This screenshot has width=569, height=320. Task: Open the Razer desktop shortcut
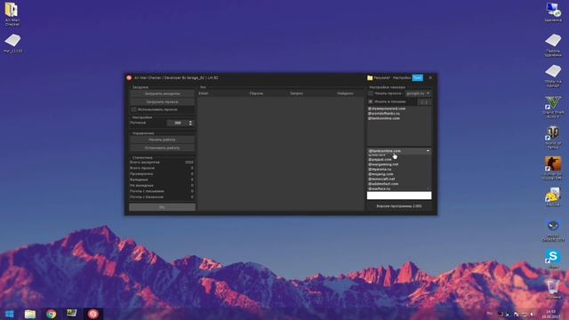(553, 230)
